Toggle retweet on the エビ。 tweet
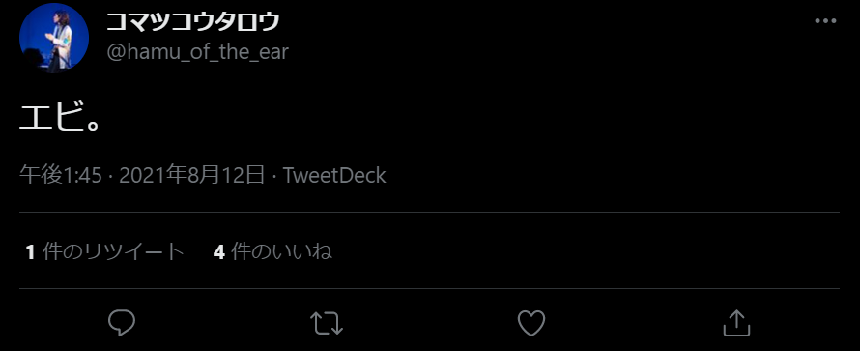This screenshot has width=860, height=351. [x=327, y=323]
